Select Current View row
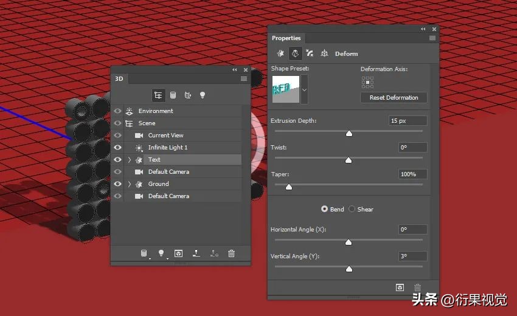This screenshot has width=517, height=316. click(x=182, y=136)
